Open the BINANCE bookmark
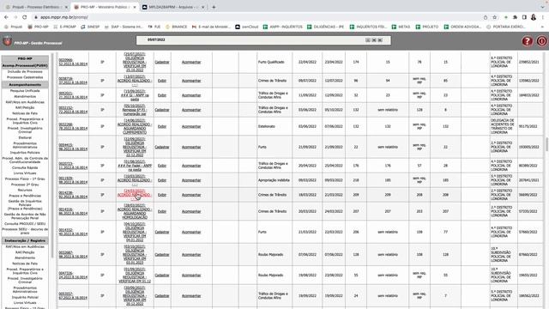The image size is (549, 309). pyautogui.click(x=177, y=27)
